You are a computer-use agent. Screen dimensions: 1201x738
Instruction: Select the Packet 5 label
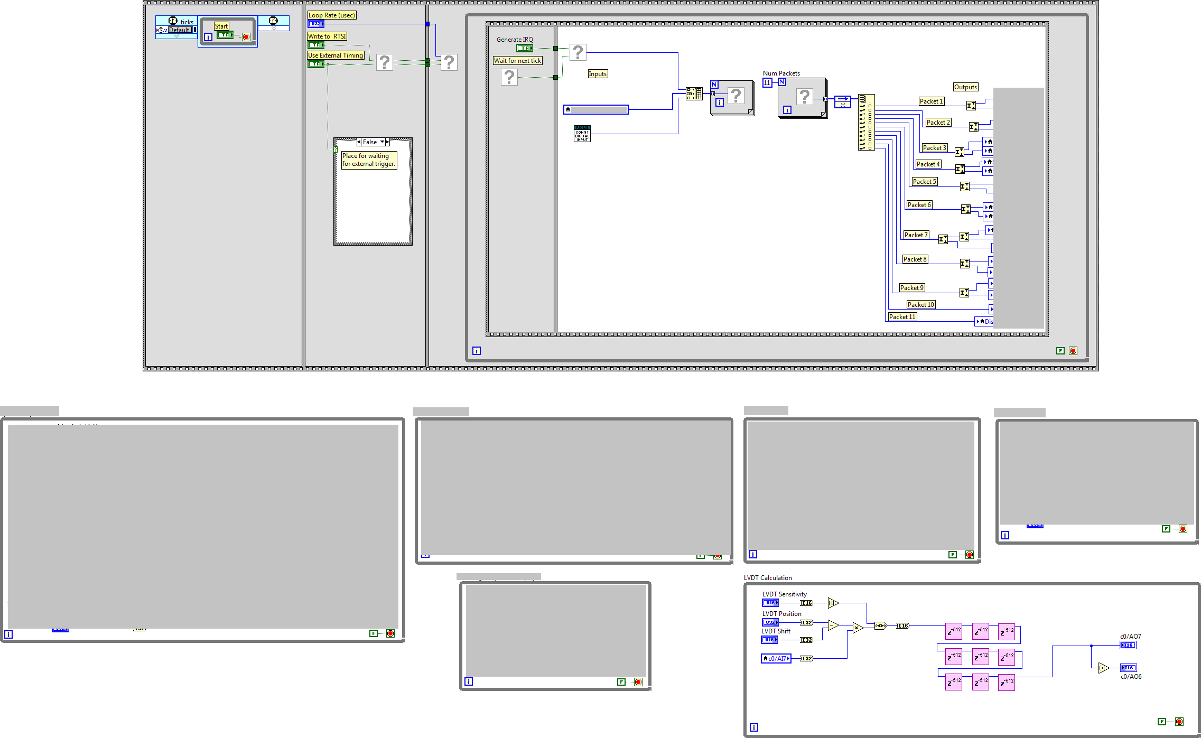(x=925, y=182)
